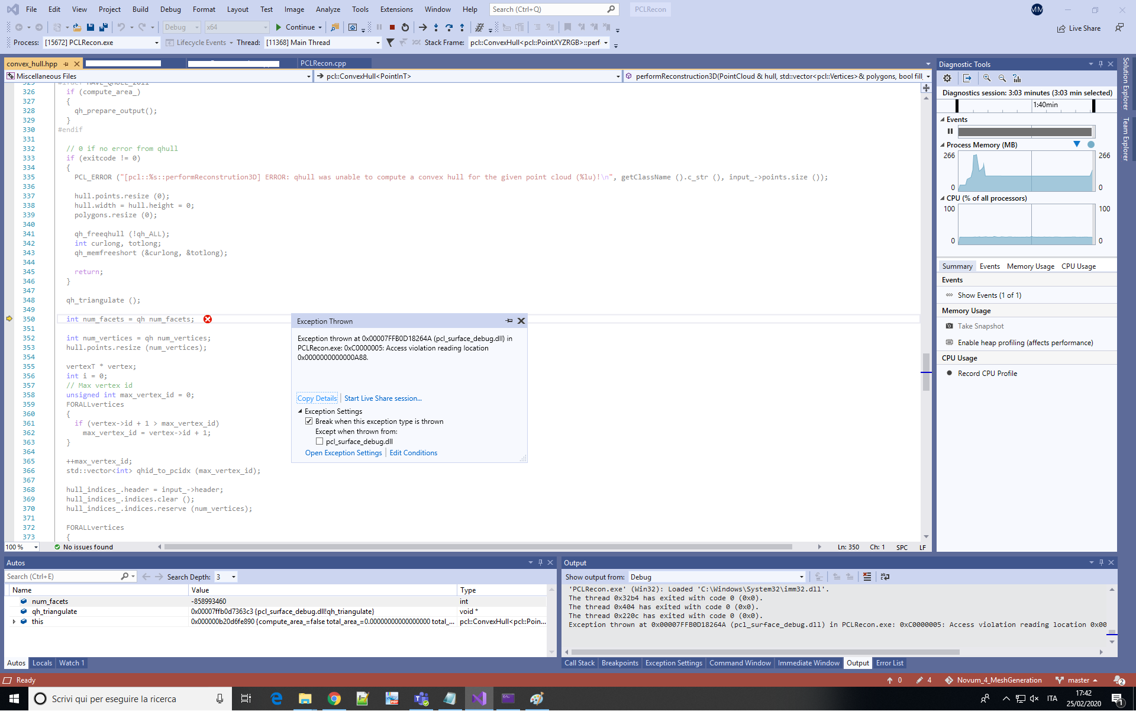The image size is (1136, 711).
Task: Zoom in on the diagnostics timeline
Action: 987,78
